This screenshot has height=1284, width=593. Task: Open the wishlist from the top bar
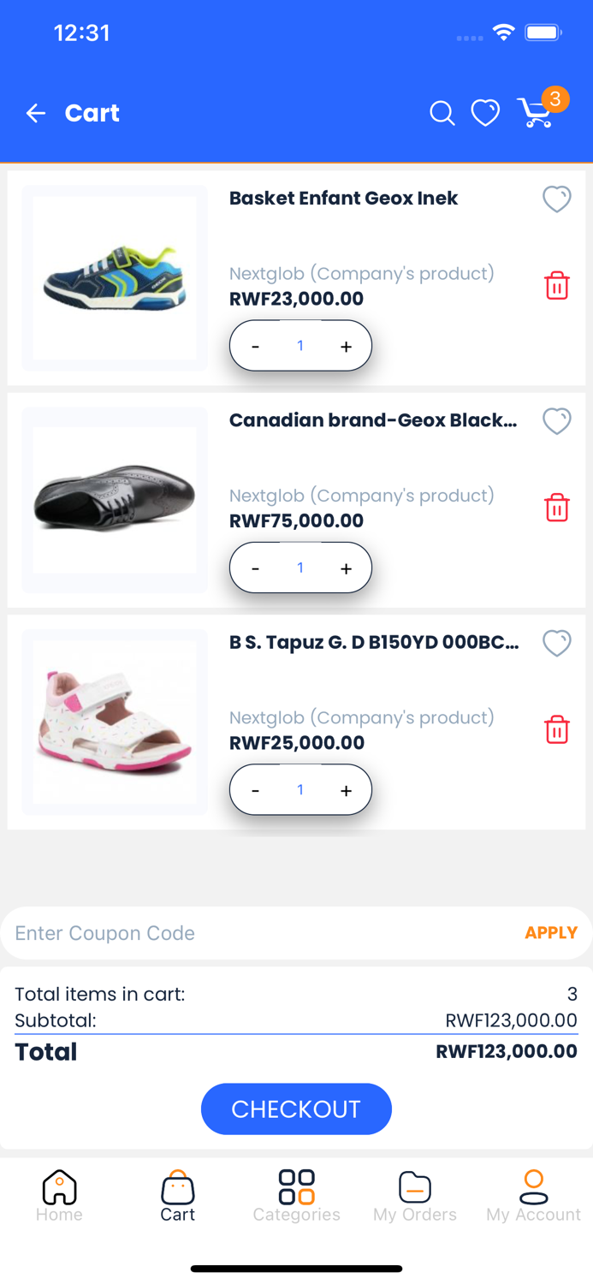pos(485,112)
